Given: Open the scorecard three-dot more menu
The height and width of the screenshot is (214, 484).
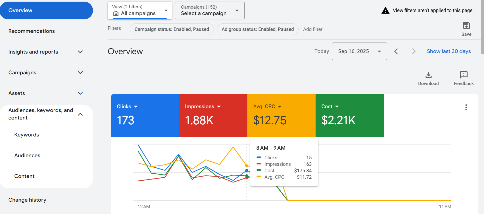Looking at the screenshot, I should coord(466,107).
